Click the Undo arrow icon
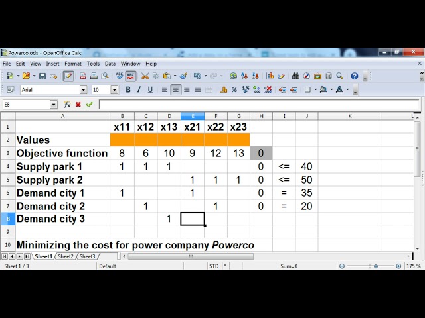The image size is (425, 318). (197, 76)
